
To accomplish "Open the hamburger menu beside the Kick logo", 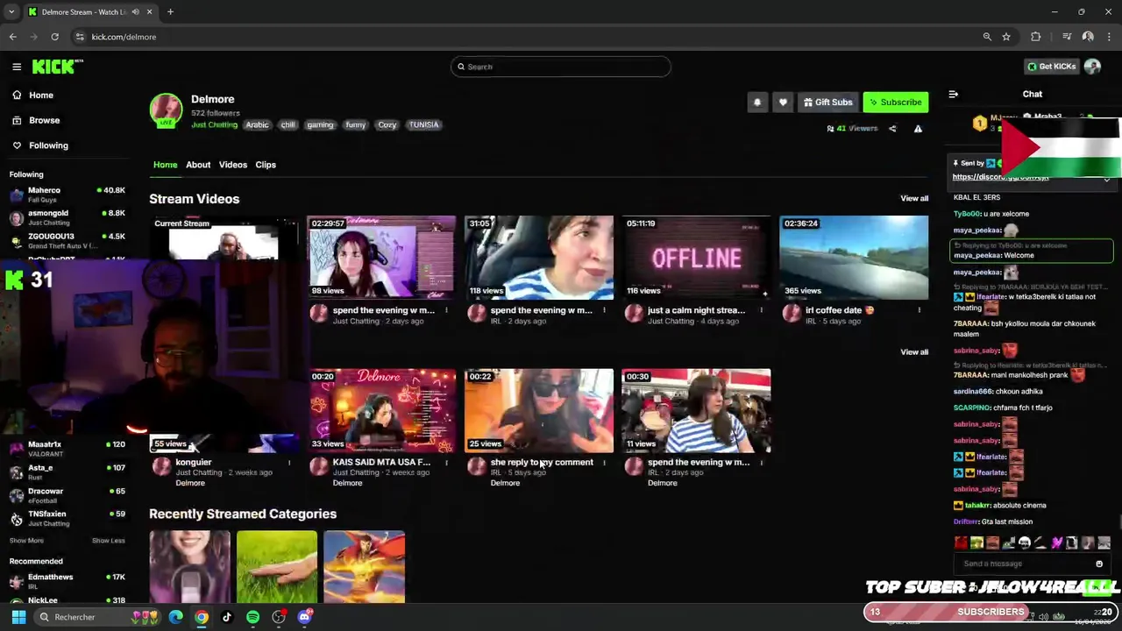I will 17,67.
